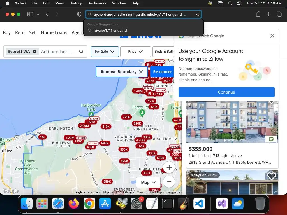Image resolution: width=287 pixels, height=215 pixels.
Task: Go back with the back arrow
Action: click(47, 14)
